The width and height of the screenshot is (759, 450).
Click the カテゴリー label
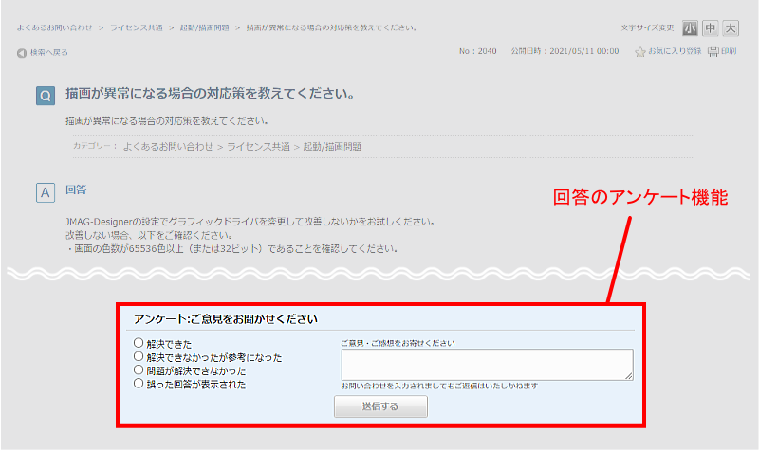click(94, 146)
